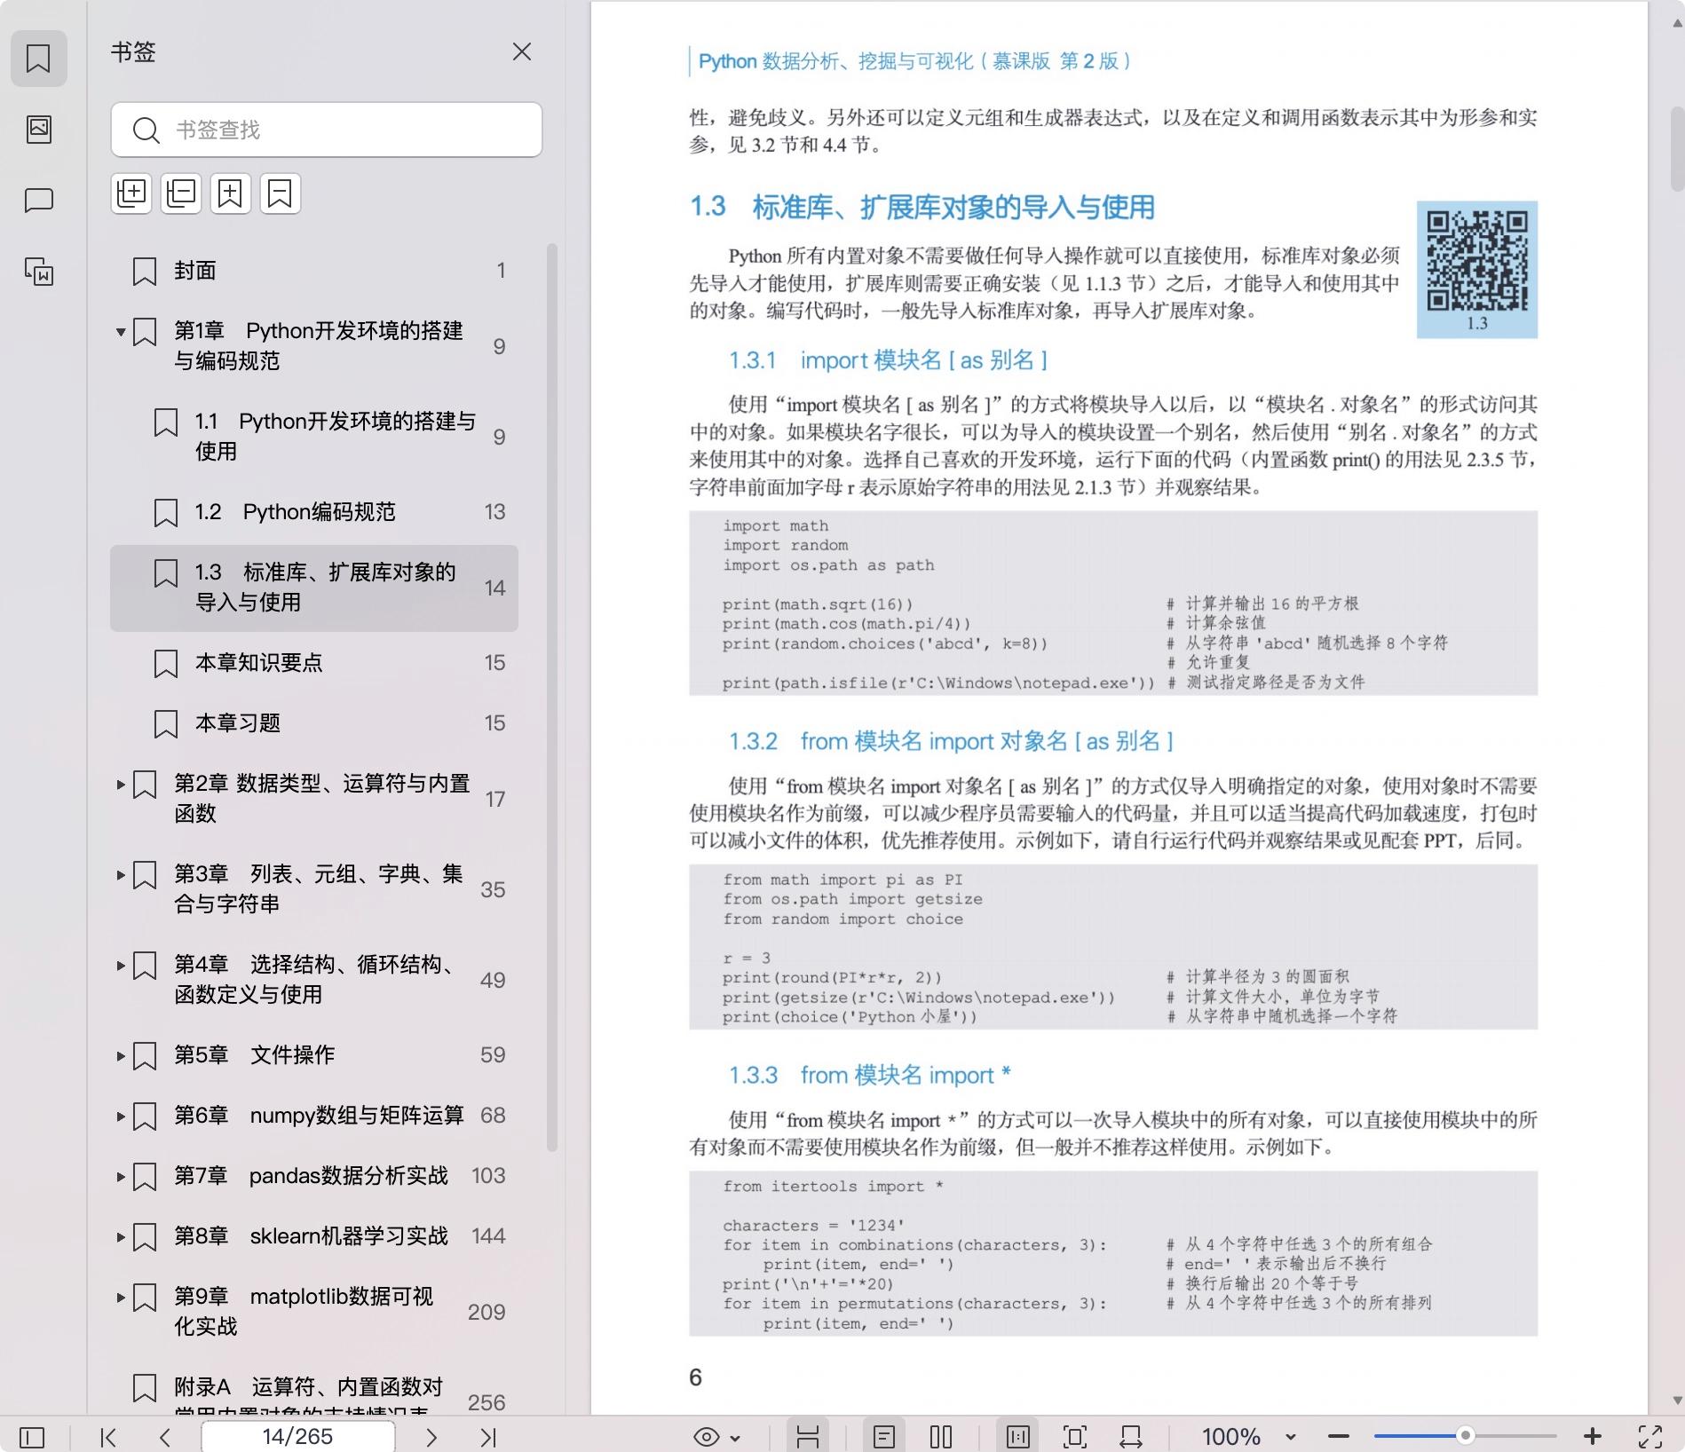Fit page to window
Image resolution: width=1685 pixels, height=1452 pixels.
(x=1074, y=1437)
